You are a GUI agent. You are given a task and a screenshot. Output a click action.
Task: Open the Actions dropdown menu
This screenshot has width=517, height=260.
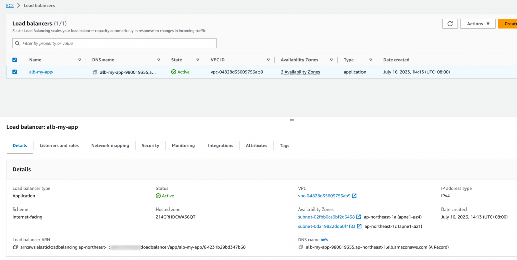tap(478, 24)
